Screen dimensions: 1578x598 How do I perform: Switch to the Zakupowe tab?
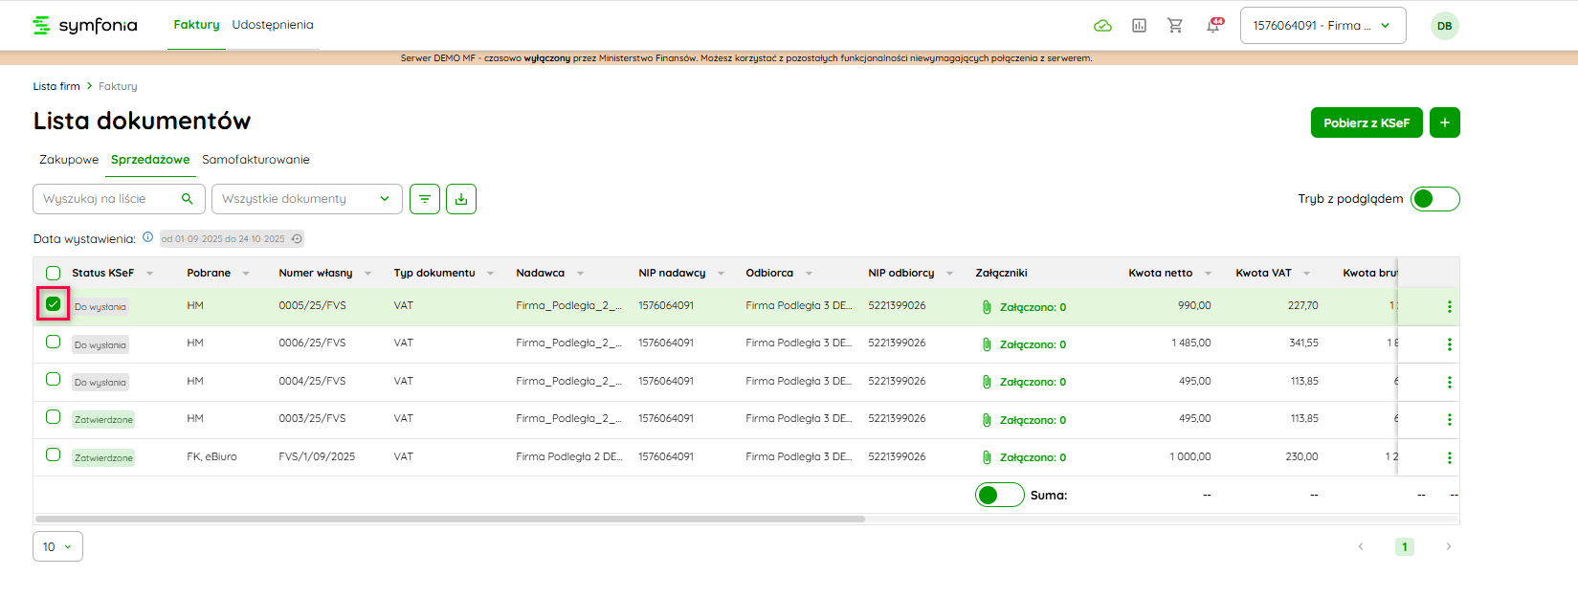(x=69, y=160)
